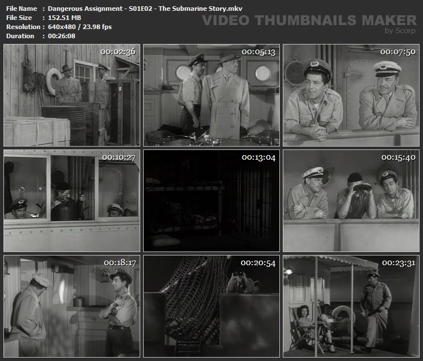Select the thumbnail stamped 00:20:54
The width and height of the screenshot is (423, 361).
(211, 306)
